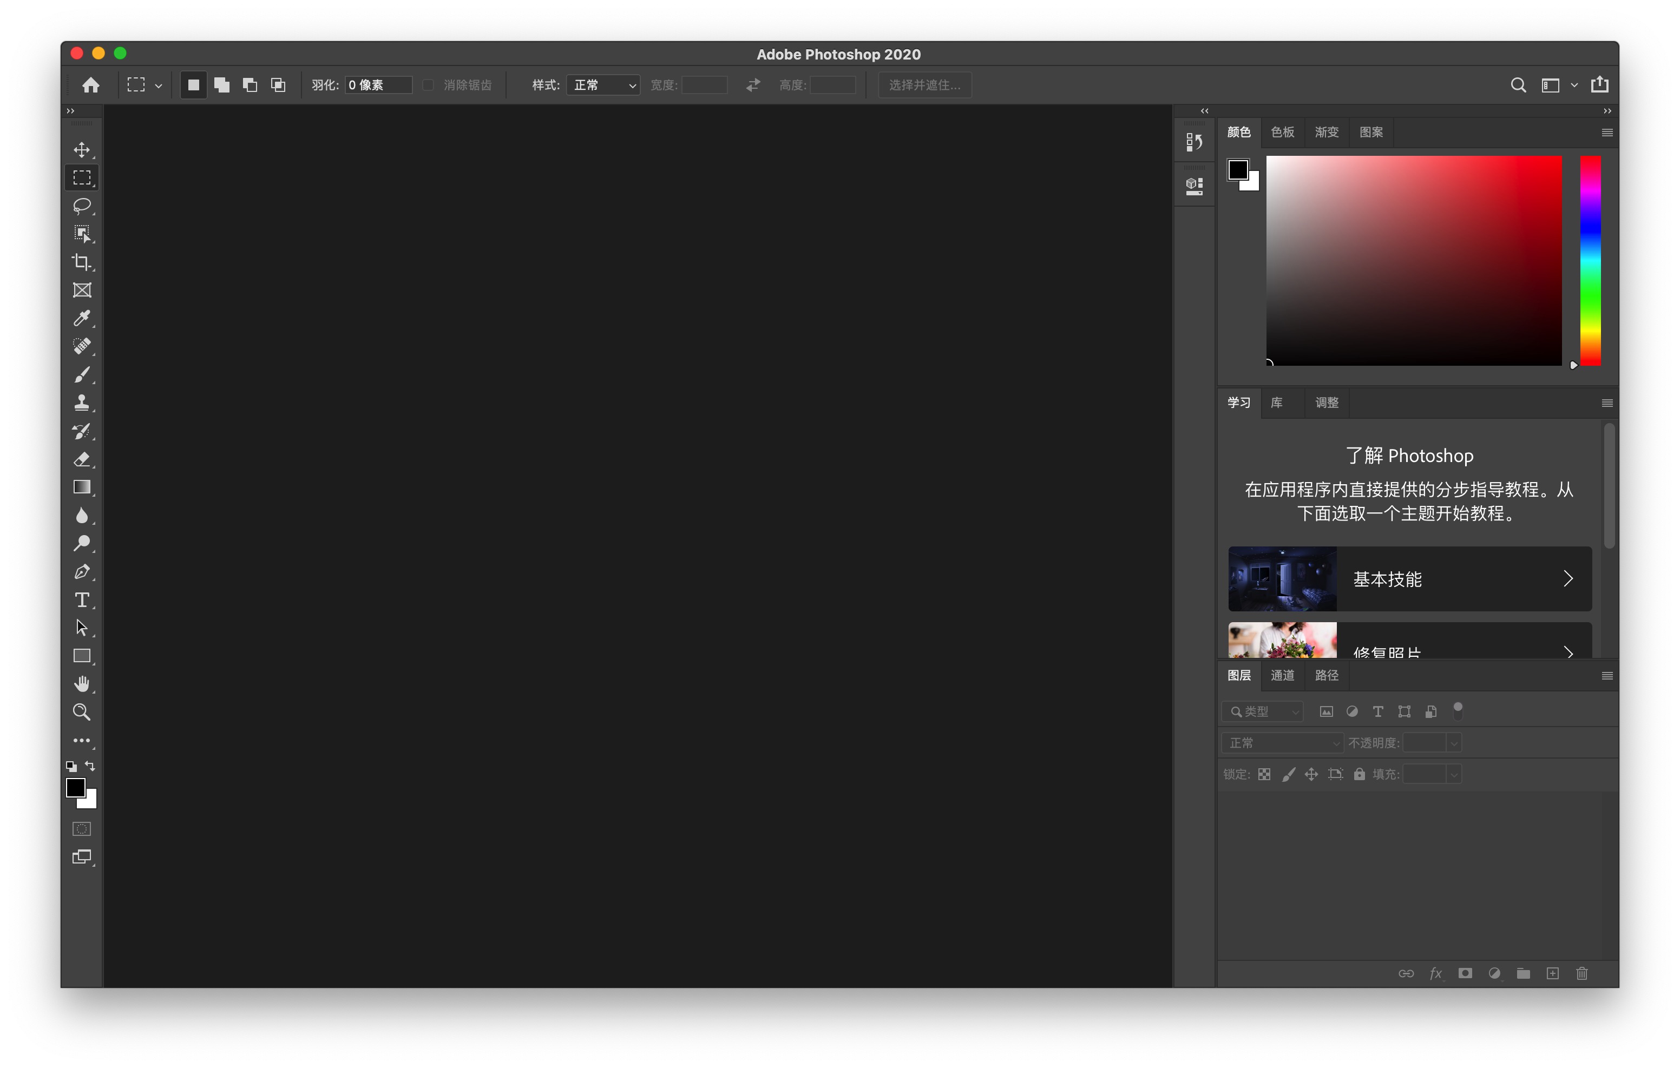Open the 基本技能 tutorial card
This screenshot has height=1068, width=1680.
pos(1410,579)
